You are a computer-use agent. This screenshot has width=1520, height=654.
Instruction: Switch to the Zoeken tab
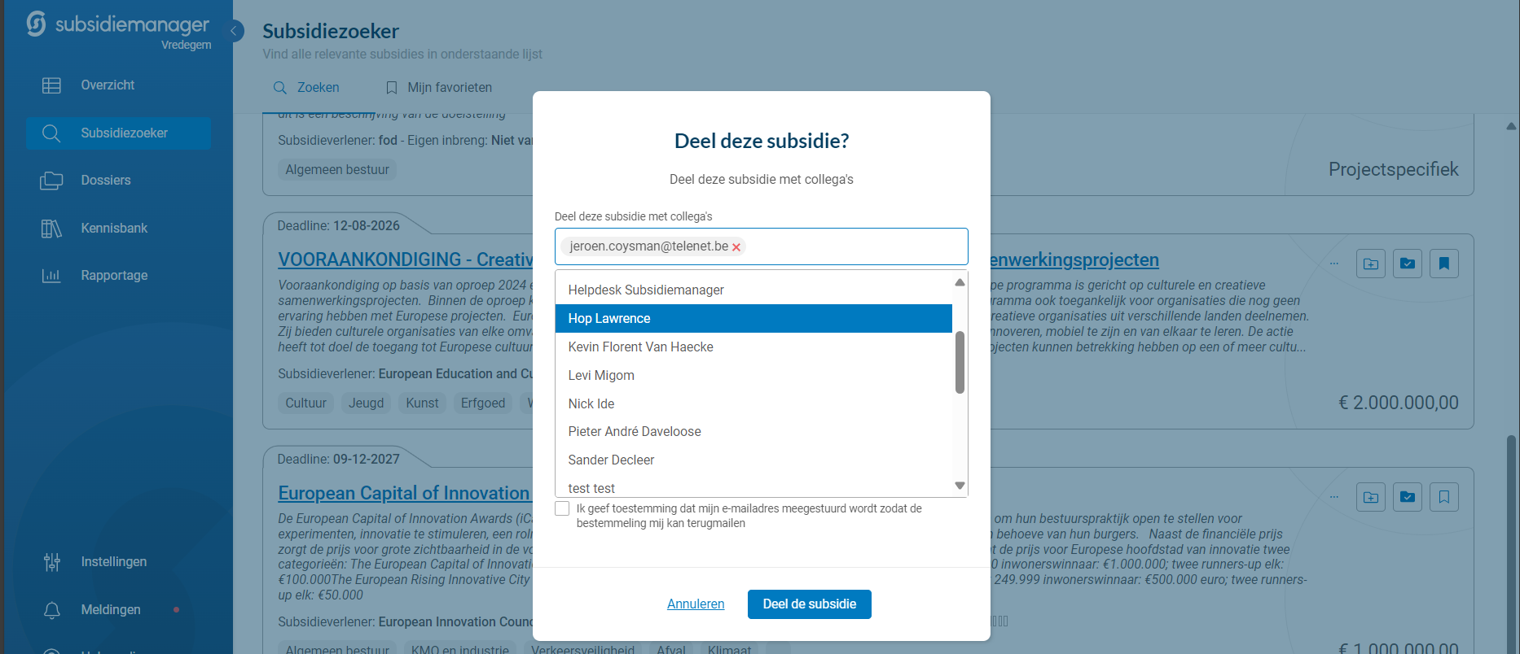tap(307, 88)
